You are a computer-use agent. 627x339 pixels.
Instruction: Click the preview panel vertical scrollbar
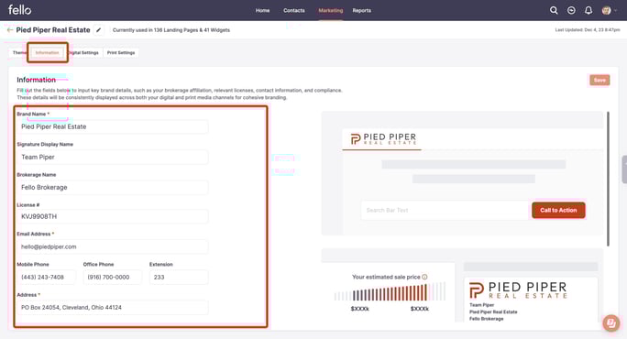[608, 179]
